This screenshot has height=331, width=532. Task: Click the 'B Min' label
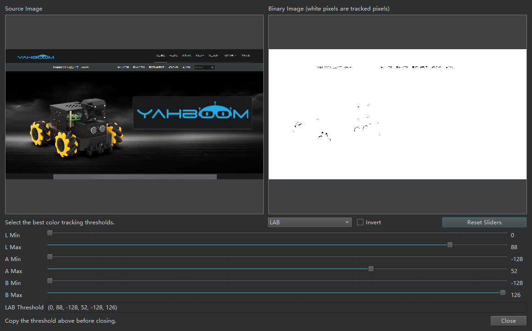point(13,283)
